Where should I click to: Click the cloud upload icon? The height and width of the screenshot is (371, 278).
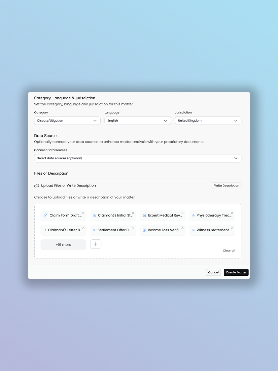click(x=37, y=186)
